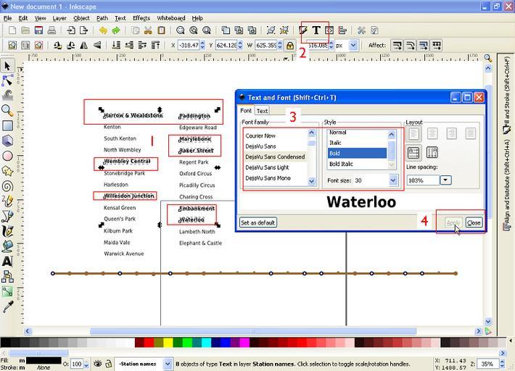The width and height of the screenshot is (515, 371).
Task: Open Text and Font dialog T icon
Action: (316, 30)
